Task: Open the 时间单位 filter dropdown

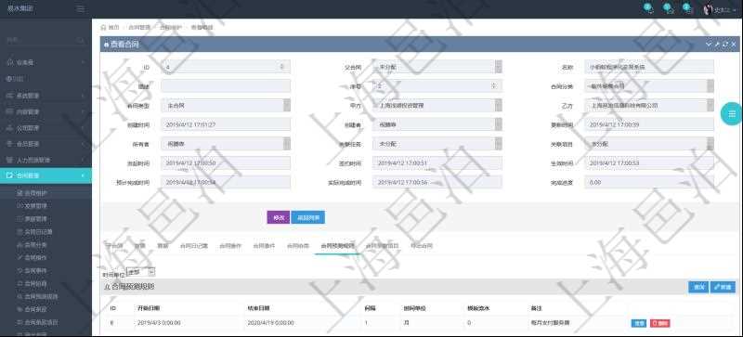Action: click(141, 272)
